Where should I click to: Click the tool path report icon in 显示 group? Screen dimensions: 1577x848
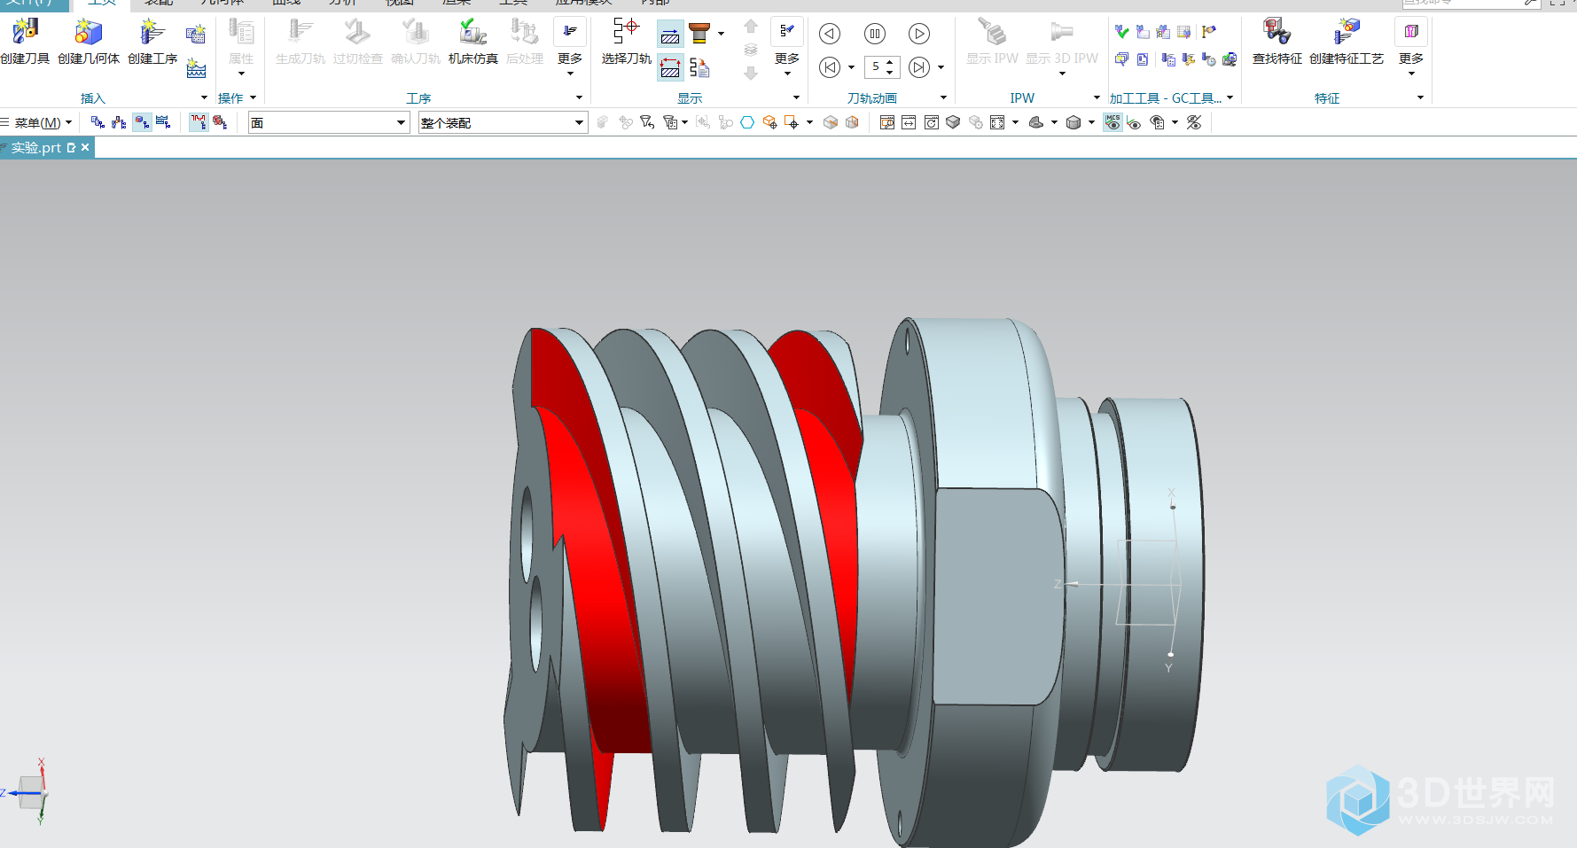coord(699,67)
